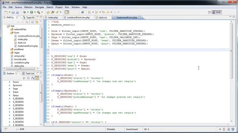Open the Run menu
The image size is (238, 133).
[x=67, y=7]
